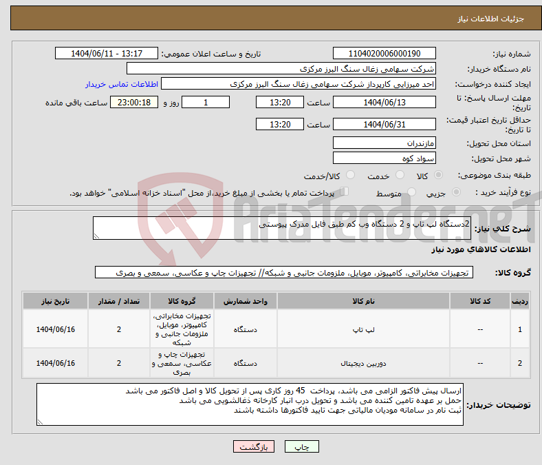Click the نام کالا column header

click(363, 301)
